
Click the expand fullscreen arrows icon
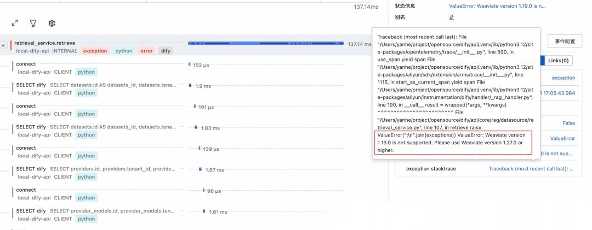point(15,23)
